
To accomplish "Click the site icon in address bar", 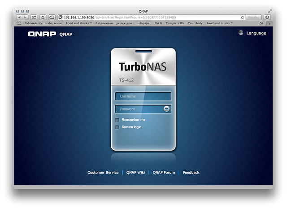I will [x=61, y=17].
